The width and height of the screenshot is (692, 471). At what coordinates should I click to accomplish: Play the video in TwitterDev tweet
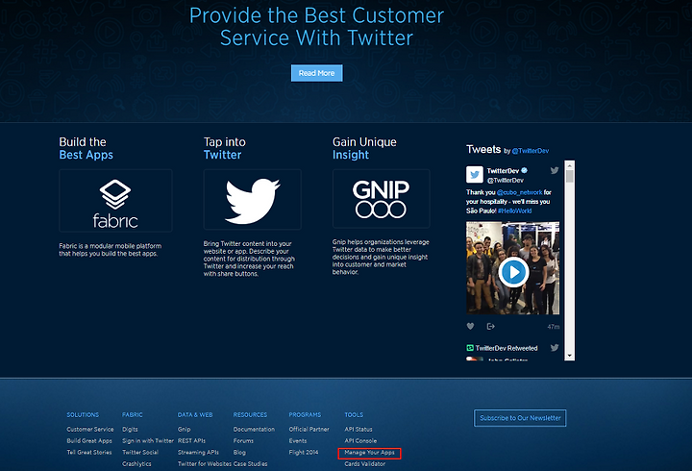513,272
